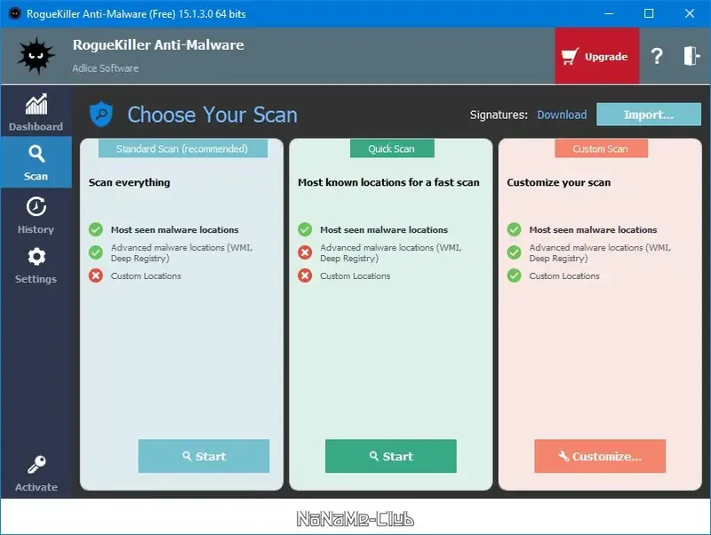Click the 'Signatures:' label text
Viewport: 711px width, 535px height.
pyautogui.click(x=499, y=115)
